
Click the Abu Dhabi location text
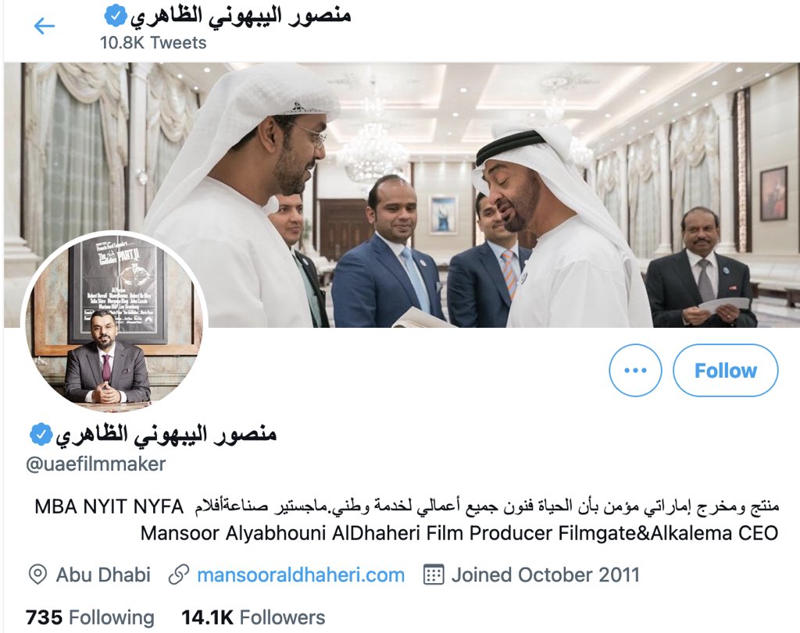click(x=103, y=575)
